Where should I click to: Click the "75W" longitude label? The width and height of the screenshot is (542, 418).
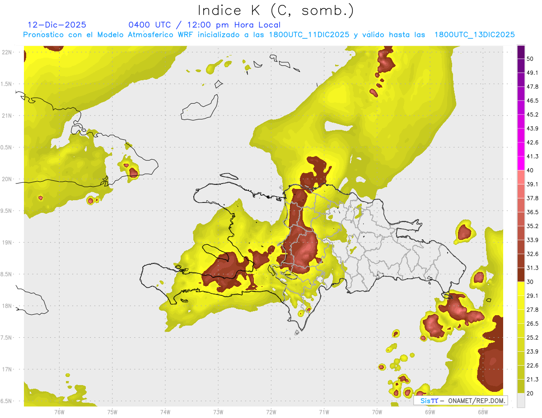[x=112, y=412]
